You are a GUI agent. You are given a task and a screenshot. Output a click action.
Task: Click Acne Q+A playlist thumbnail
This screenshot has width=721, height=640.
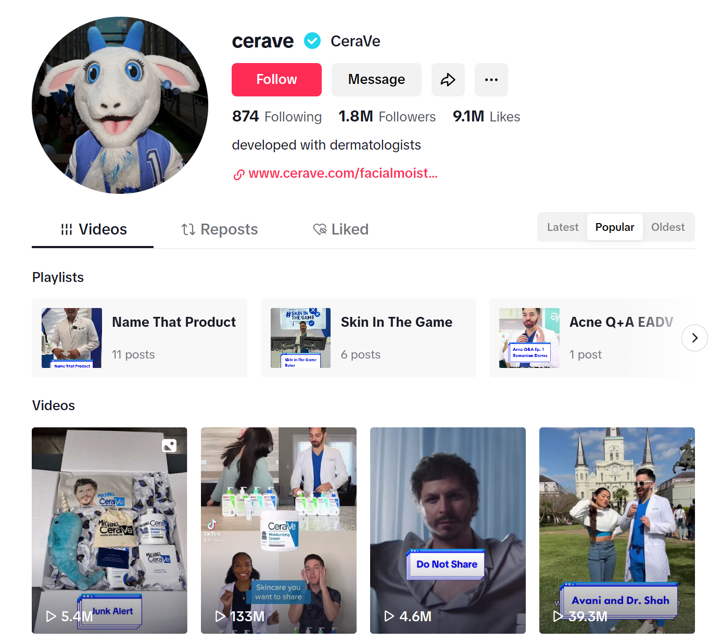pyautogui.click(x=529, y=338)
